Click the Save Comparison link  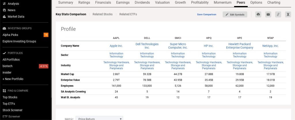[x=207, y=14]
